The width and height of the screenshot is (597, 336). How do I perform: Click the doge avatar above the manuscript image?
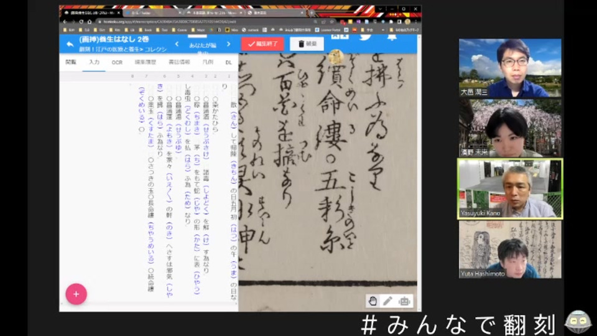pyautogui.click(x=336, y=57)
